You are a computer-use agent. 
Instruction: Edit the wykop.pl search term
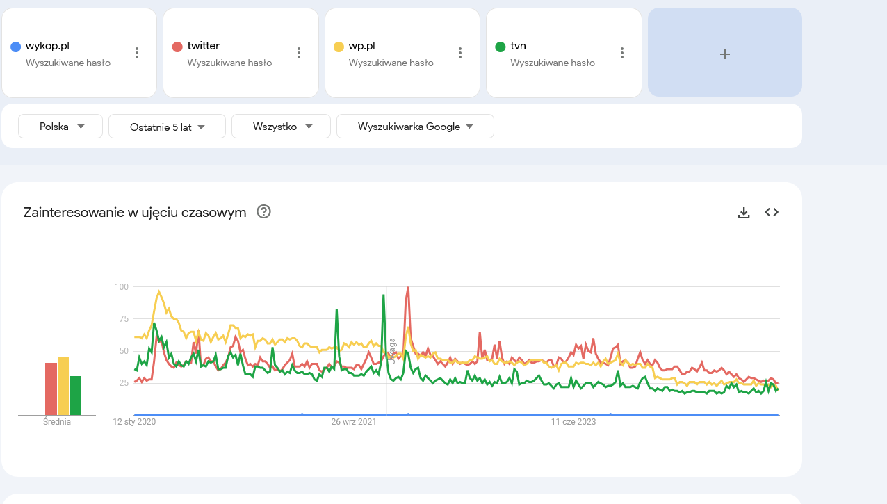(x=47, y=46)
